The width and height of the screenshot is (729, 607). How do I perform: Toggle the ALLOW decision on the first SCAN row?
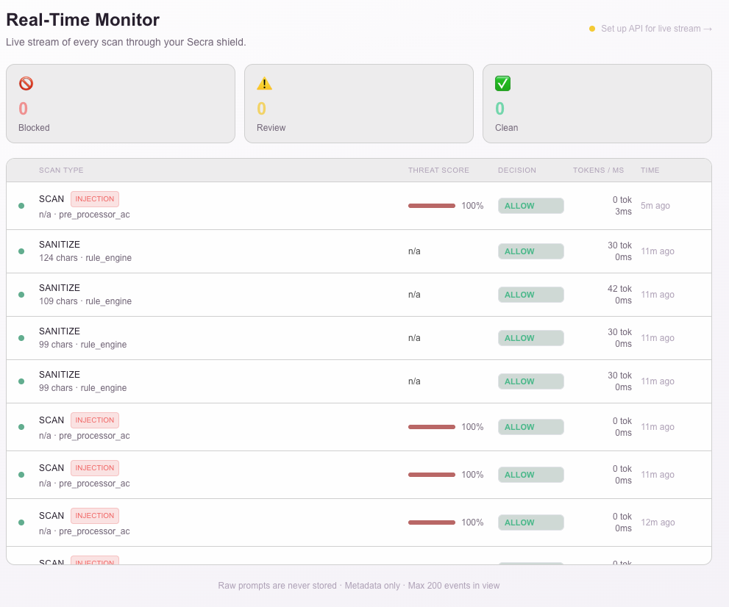(530, 206)
